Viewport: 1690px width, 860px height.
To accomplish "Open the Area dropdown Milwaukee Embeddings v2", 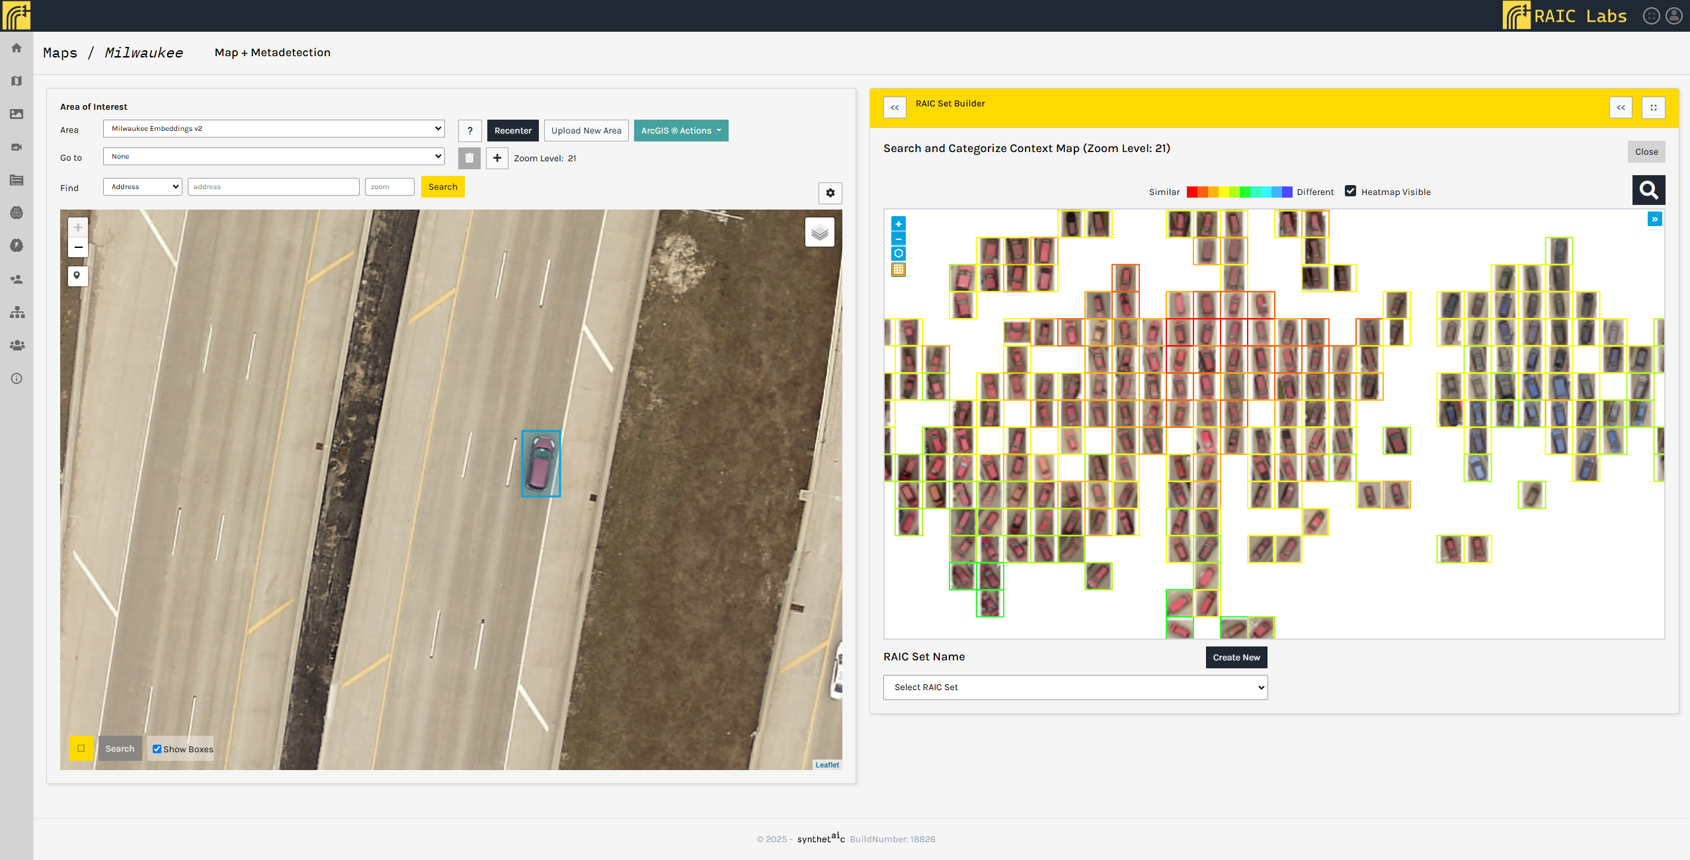I will pos(274,129).
